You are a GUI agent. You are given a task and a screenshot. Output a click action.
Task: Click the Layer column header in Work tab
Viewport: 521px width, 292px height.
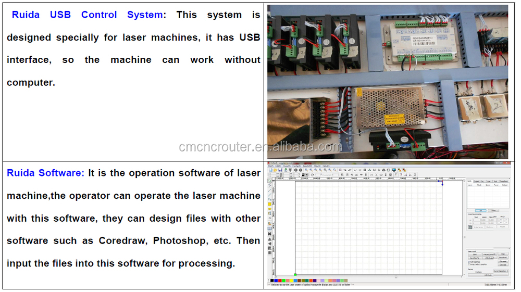pyautogui.click(x=470, y=185)
